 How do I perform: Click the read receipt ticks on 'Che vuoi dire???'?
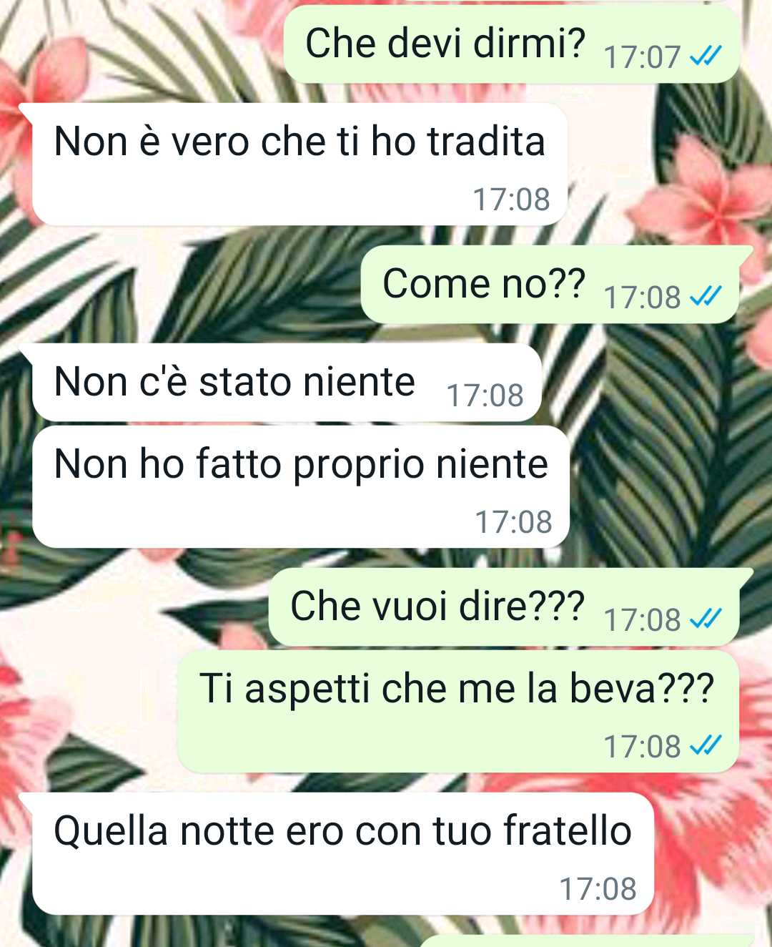pos(705,619)
